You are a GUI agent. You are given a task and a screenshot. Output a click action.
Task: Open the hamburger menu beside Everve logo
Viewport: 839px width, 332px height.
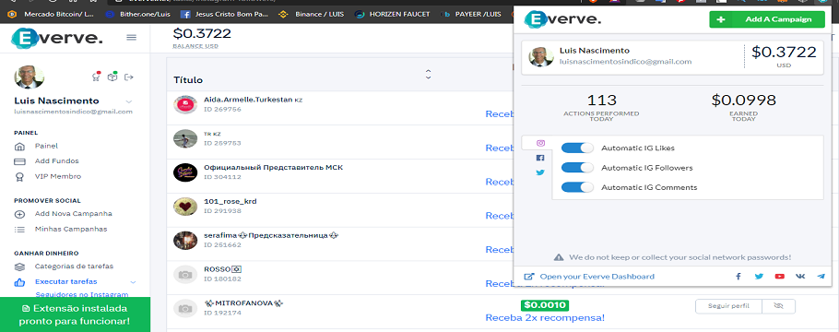pos(131,38)
